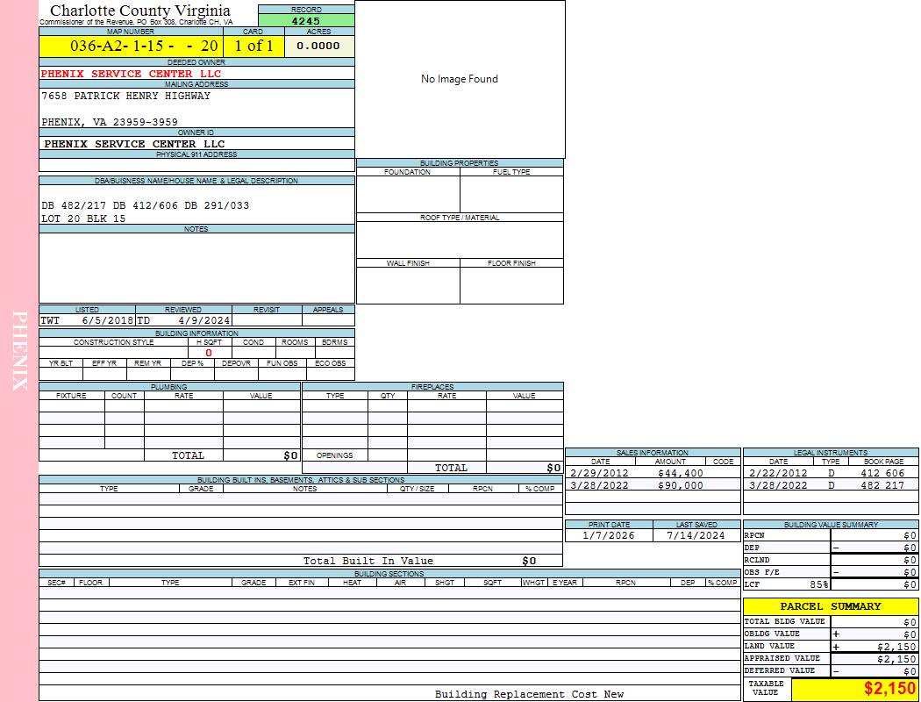Click the 2/29/2012 sale amount $44,400
Viewport: 921px width, 702px height.
(x=680, y=473)
